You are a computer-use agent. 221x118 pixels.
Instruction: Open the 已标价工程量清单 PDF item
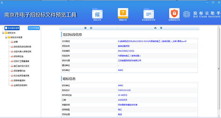(20, 61)
